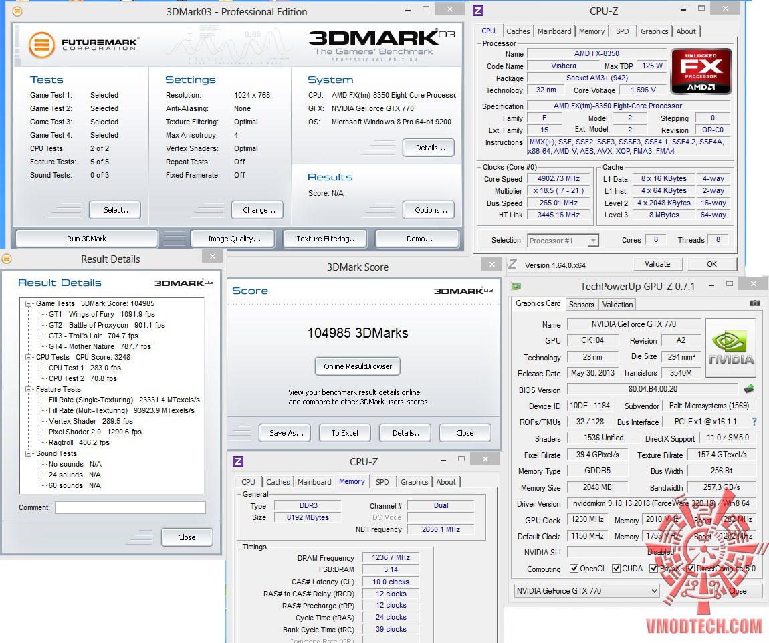Screen dimensions: 769x643
Task: Click the Select... tests button
Action: point(115,210)
